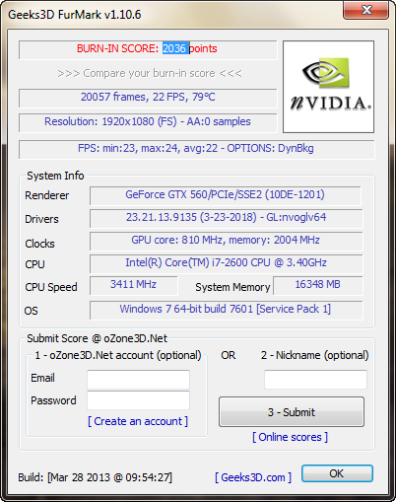This screenshot has height=502, width=396.
Task: Focus the Password input field
Action: click(x=138, y=400)
